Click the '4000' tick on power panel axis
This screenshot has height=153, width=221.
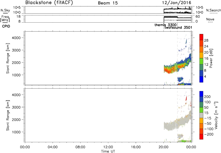pos(16,38)
